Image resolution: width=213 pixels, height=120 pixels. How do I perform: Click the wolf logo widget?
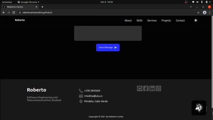(x=199, y=108)
